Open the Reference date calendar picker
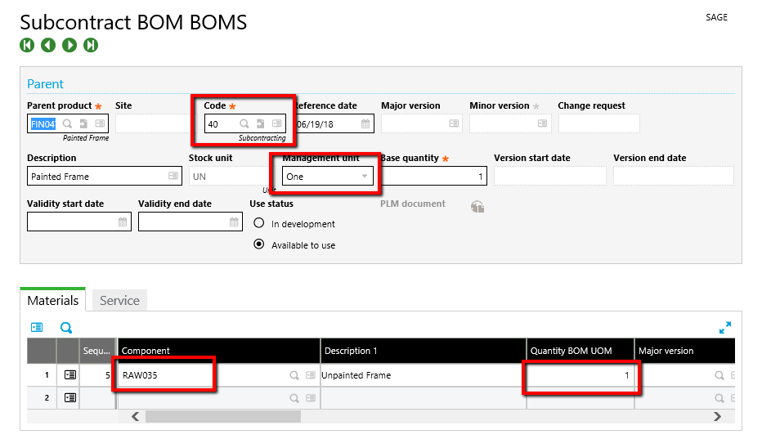 (365, 124)
